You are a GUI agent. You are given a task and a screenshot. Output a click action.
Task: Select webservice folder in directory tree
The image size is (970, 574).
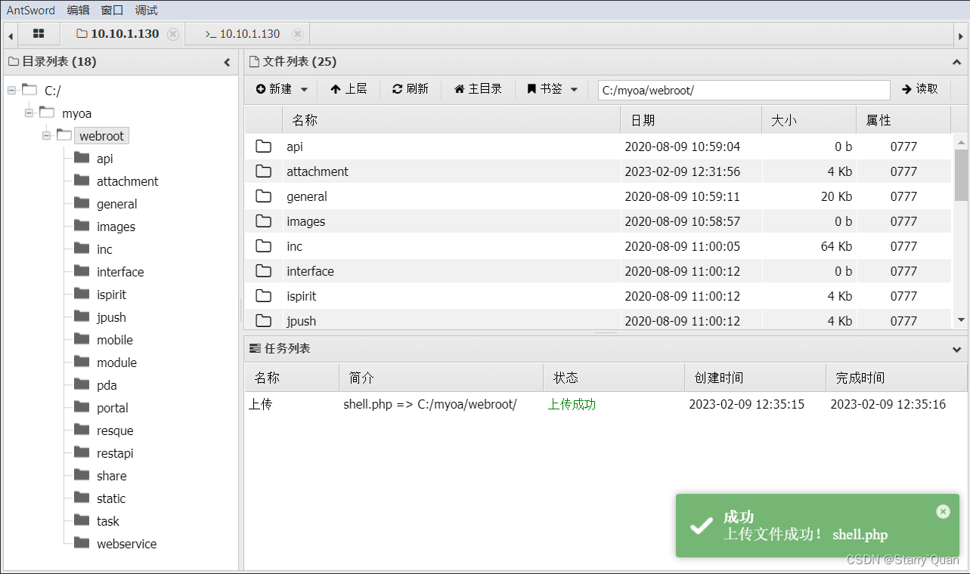point(126,544)
